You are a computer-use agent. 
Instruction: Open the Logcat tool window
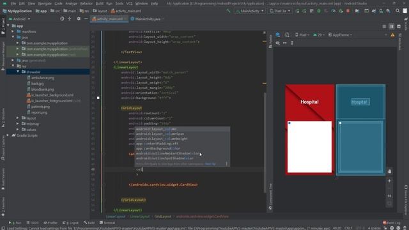click(70, 223)
